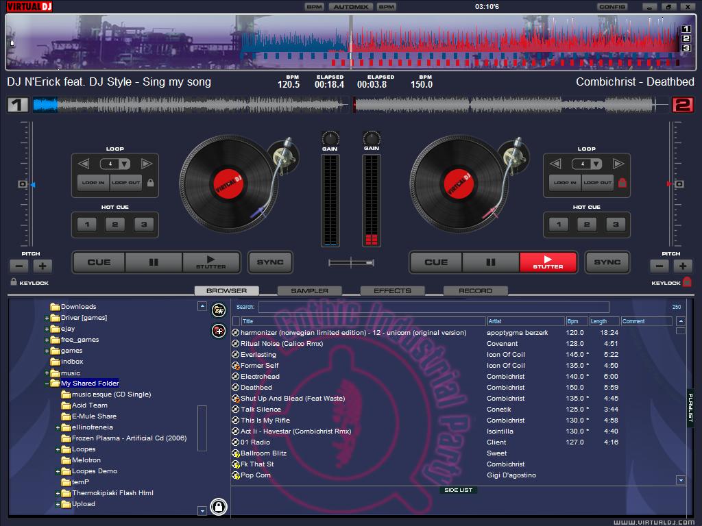Screen dimensions: 702x526
Task: Pause deck 1 playback
Action: 154,262
